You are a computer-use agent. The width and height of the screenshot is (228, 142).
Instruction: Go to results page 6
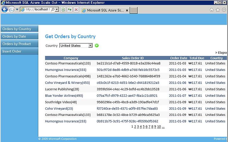[147, 127]
